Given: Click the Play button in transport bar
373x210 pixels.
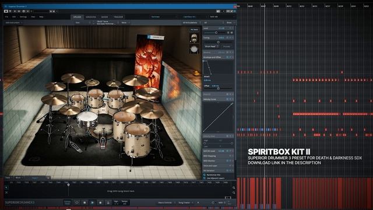Looking at the screenshot, I should point(92,202).
